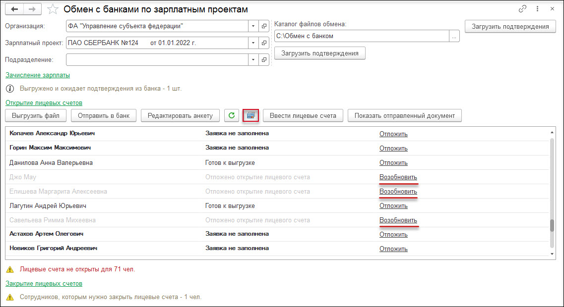Click the red-highlighted bank card icon button
This screenshot has width=564, height=307.
251,116
